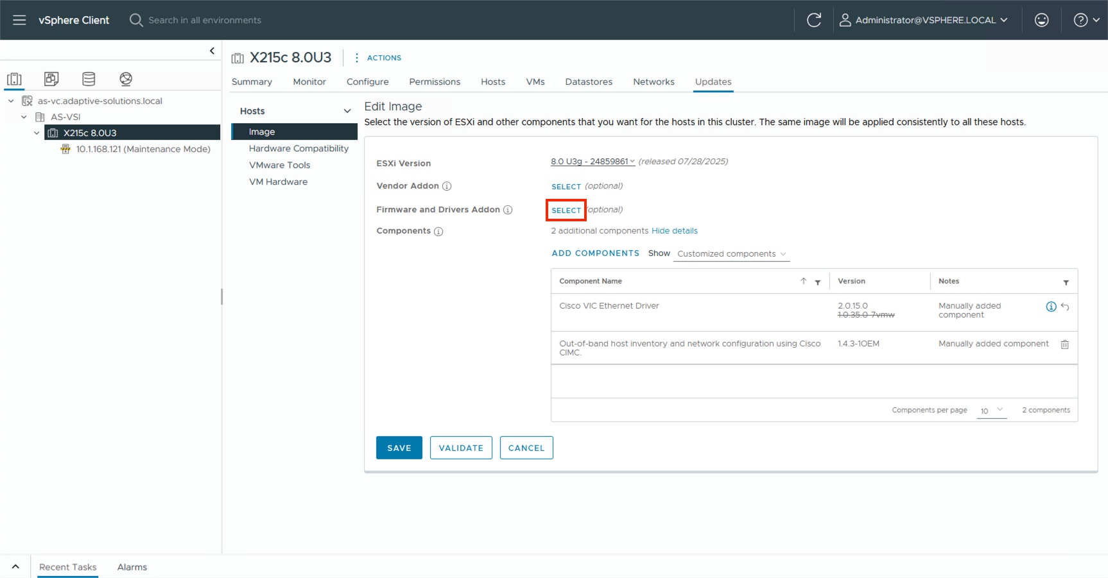
Task: Toggle the sidebar with the hamburger menu
Action: tap(19, 19)
